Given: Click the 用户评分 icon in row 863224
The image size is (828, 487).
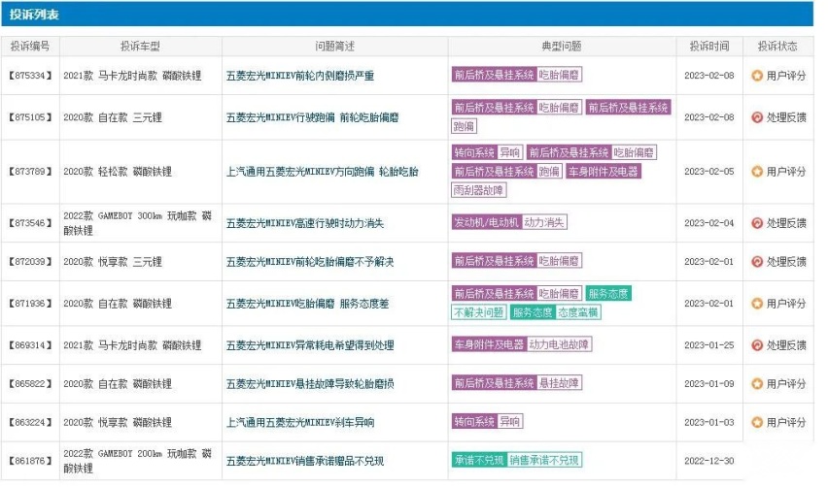Looking at the screenshot, I should click(757, 422).
